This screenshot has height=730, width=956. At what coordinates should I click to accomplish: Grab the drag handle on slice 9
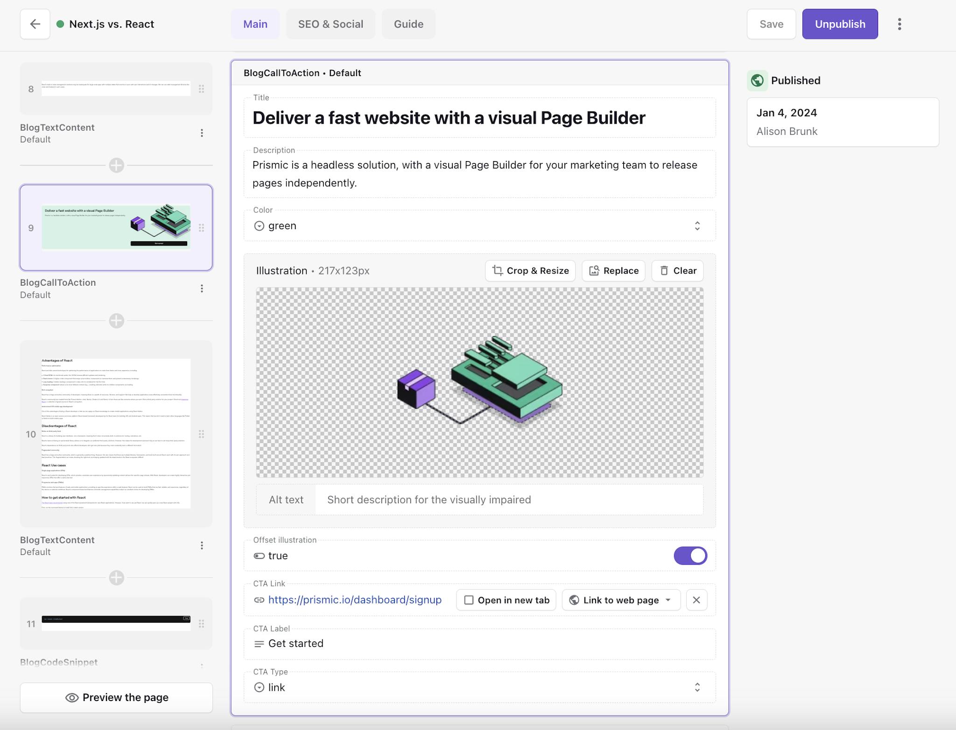point(202,228)
